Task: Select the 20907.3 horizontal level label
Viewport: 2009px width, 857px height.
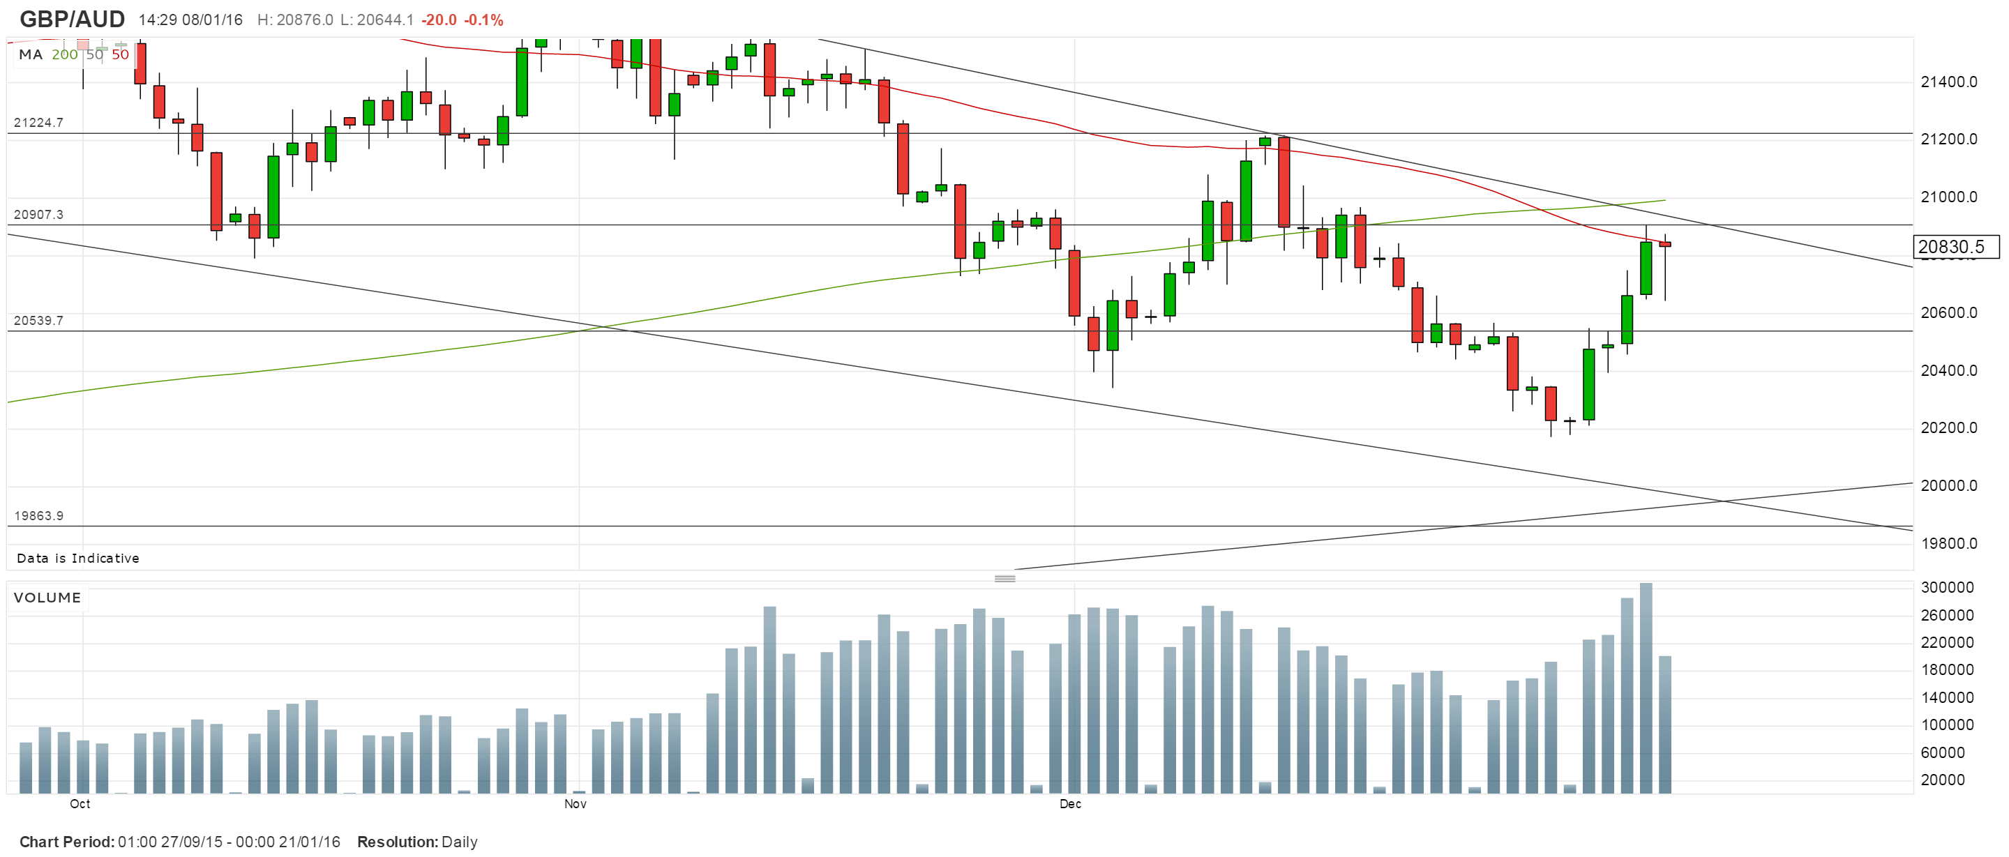Action: 38,215
